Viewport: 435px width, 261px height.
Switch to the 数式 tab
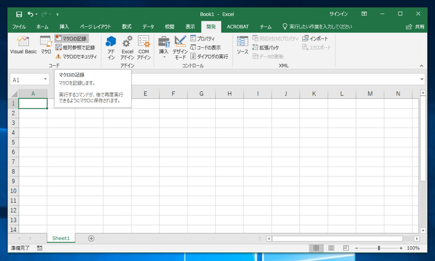coord(126,27)
